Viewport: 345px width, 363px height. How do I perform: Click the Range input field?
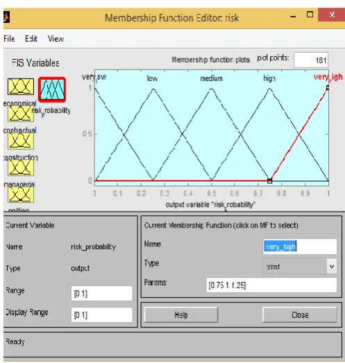tap(102, 294)
